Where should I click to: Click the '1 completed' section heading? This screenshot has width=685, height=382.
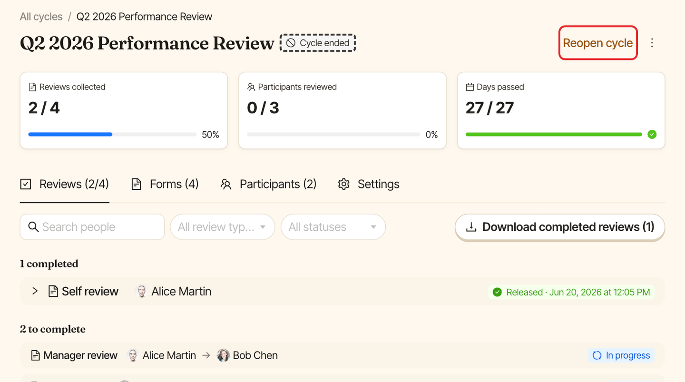click(x=49, y=264)
